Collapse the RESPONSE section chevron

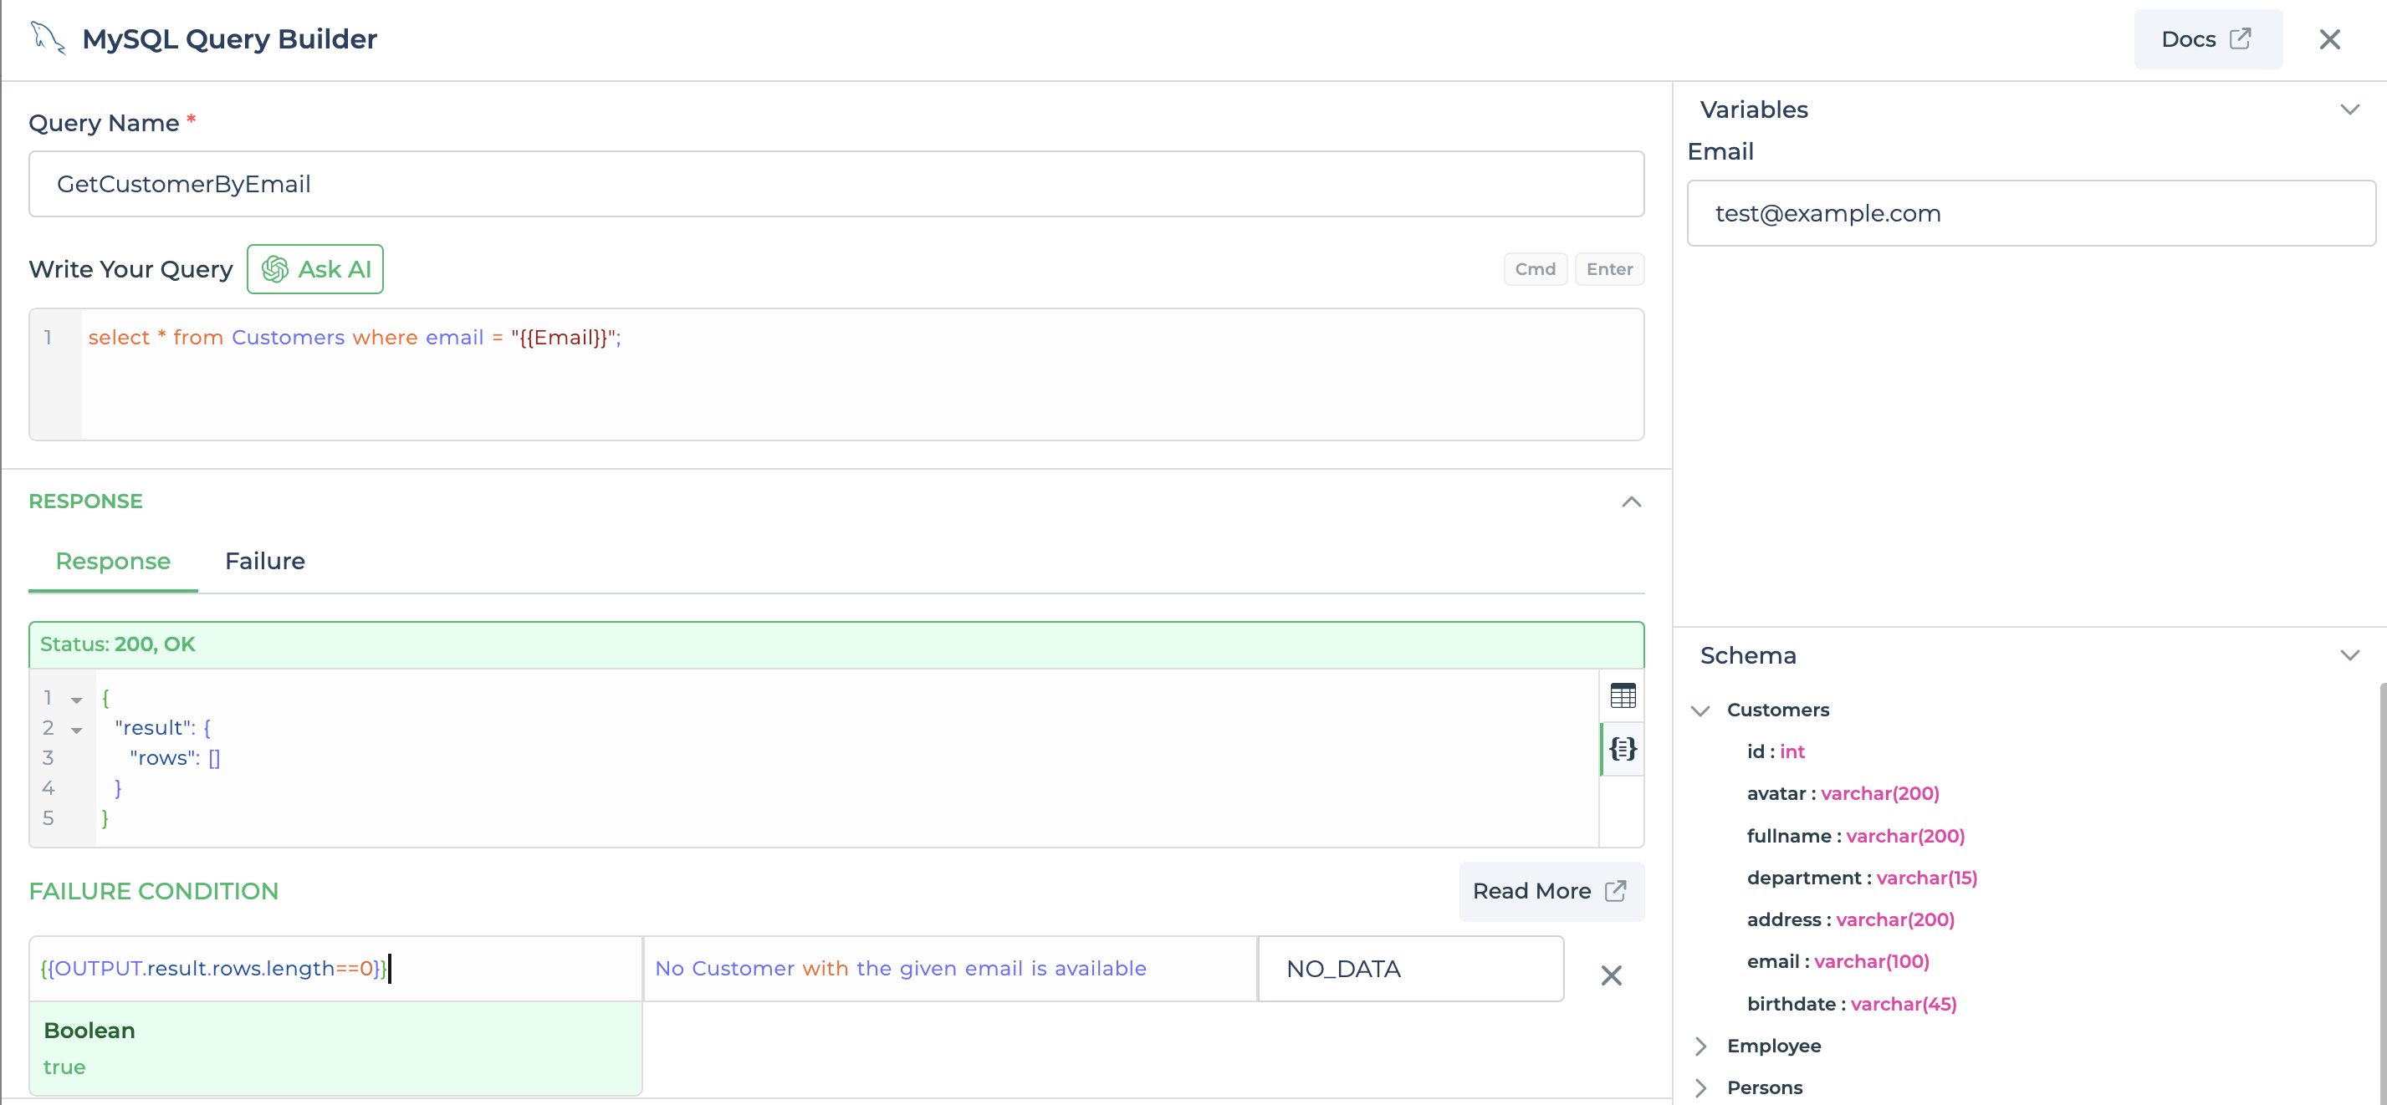tap(1631, 502)
